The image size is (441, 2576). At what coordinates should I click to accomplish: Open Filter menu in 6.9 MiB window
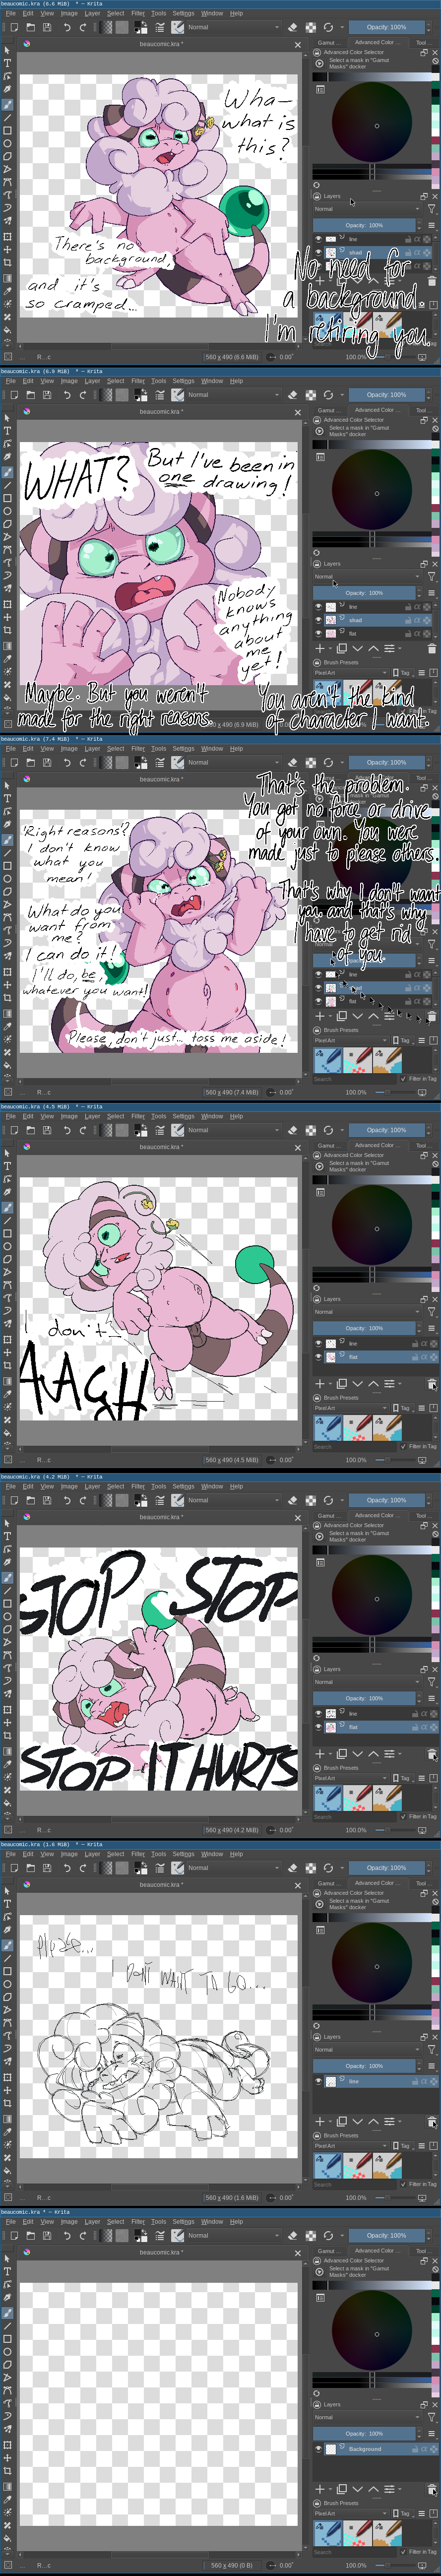pyautogui.click(x=138, y=381)
